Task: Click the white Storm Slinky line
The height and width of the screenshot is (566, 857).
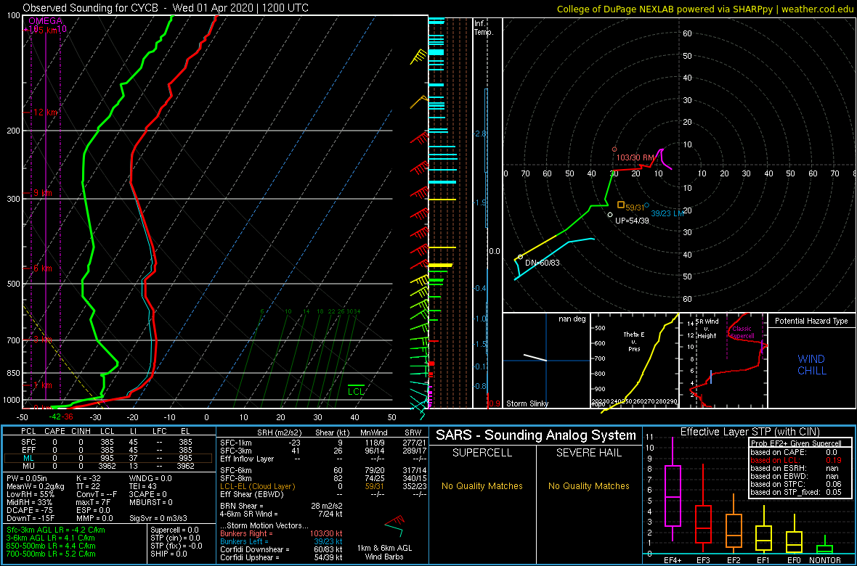Action: coord(535,358)
